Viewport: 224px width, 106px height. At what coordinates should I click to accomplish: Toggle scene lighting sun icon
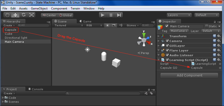coord(107,25)
